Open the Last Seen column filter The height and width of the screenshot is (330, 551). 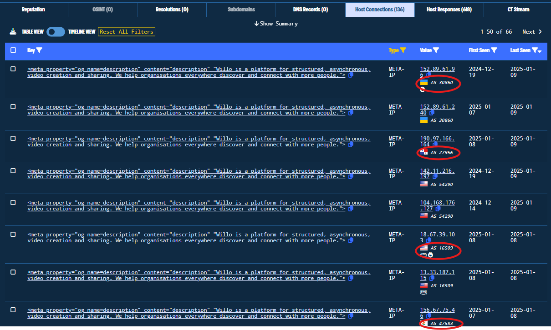click(535, 50)
